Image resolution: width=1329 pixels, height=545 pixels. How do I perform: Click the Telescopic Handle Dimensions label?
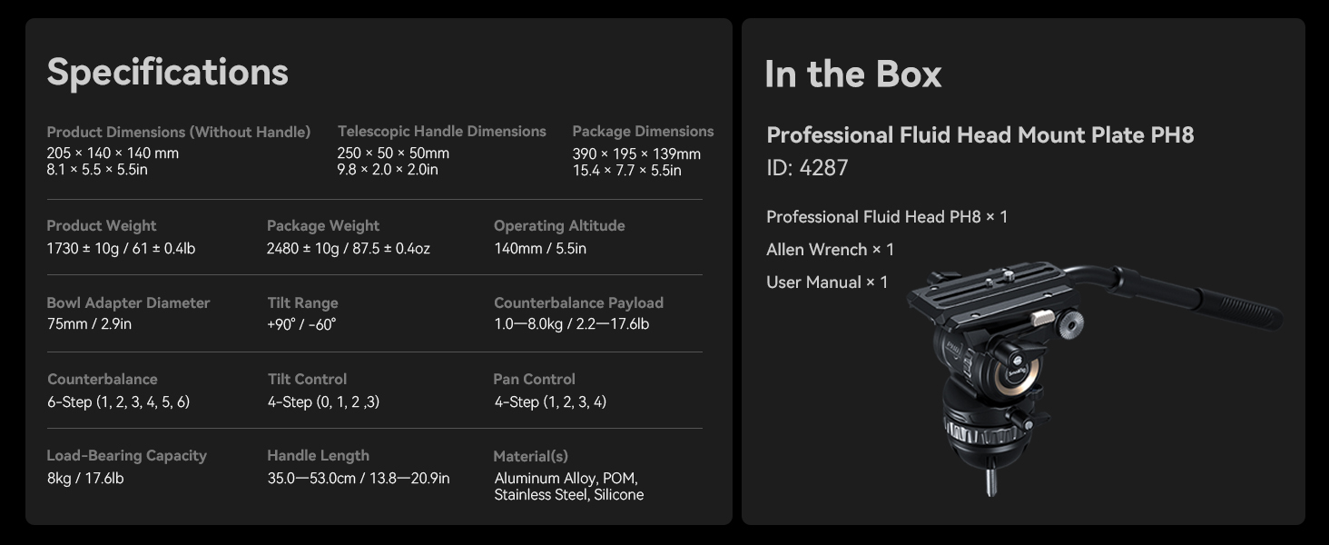442,132
